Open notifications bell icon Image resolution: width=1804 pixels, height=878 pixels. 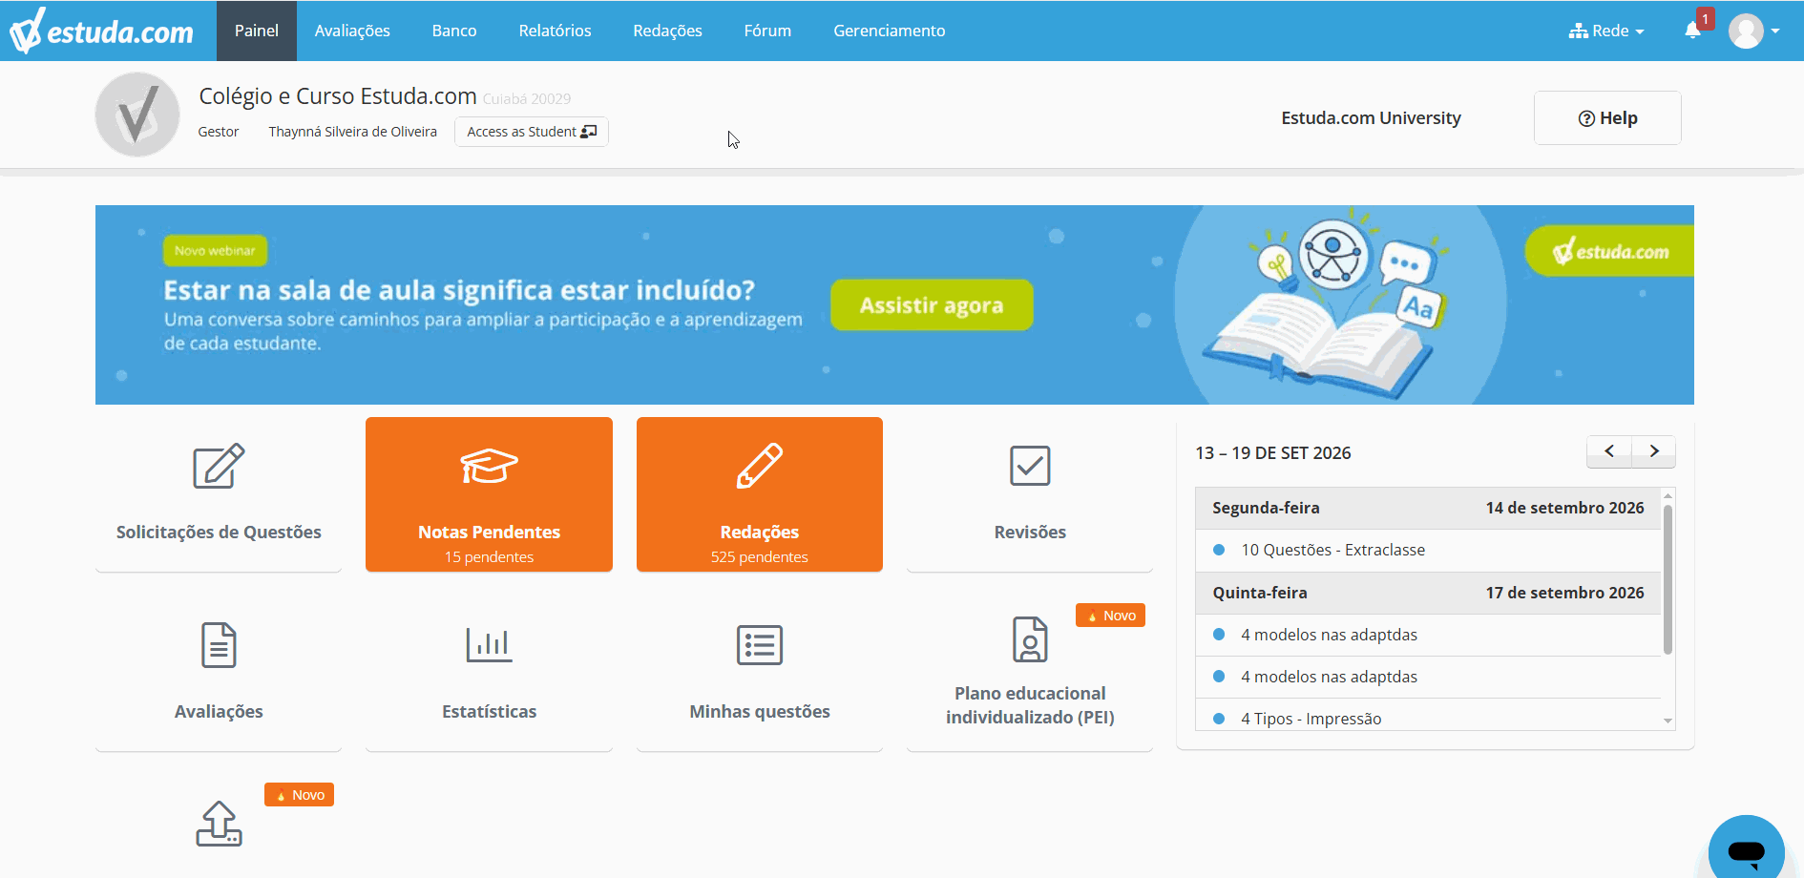coord(1692,31)
